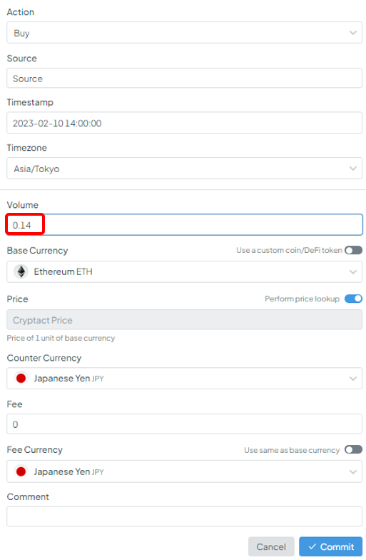Image resolution: width=366 pixels, height=560 pixels.
Task: Open the Fee Currency dropdown chevron
Action: click(x=352, y=471)
